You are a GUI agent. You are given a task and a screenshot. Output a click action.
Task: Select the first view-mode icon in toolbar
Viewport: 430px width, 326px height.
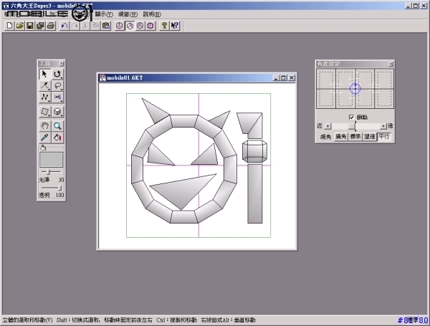click(x=119, y=26)
